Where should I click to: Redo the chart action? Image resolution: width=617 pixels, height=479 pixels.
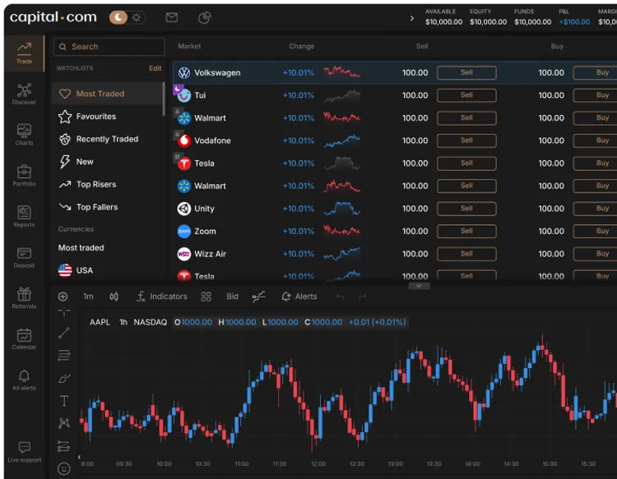pyautogui.click(x=363, y=297)
